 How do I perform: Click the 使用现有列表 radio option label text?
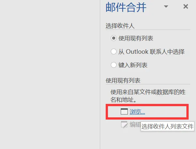click(x=136, y=38)
